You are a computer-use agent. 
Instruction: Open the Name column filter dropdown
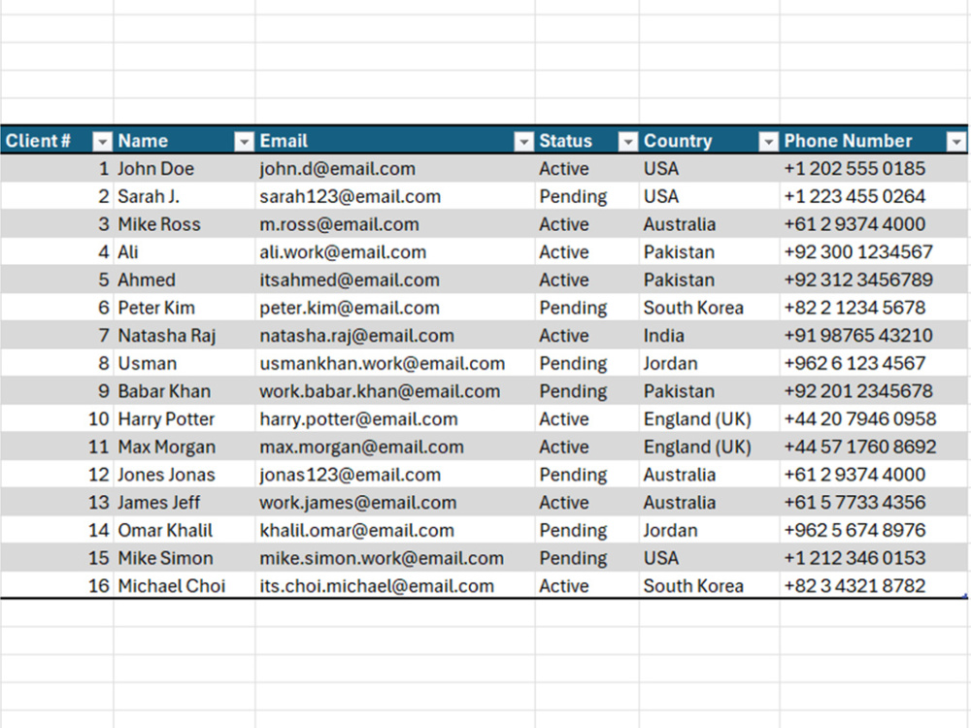point(244,142)
